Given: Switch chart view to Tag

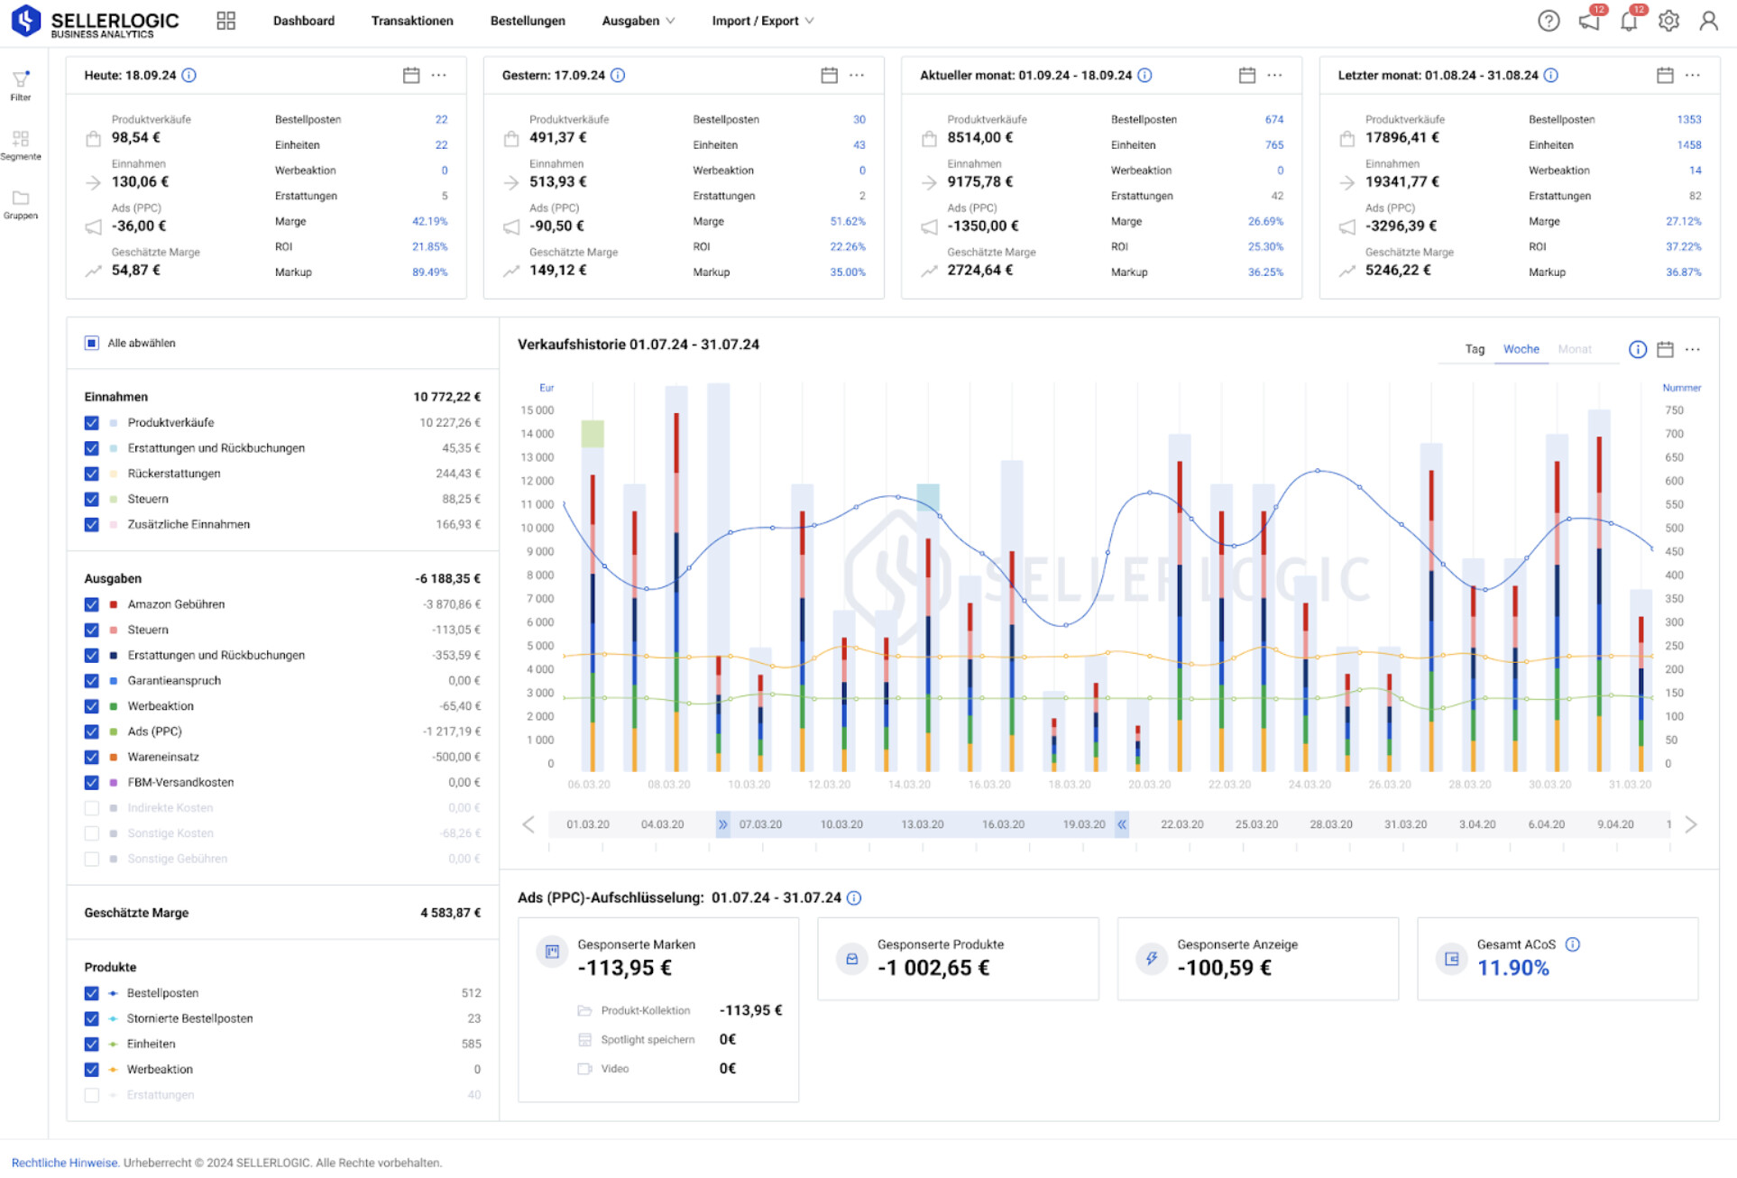Looking at the screenshot, I should click(x=1475, y=349).
